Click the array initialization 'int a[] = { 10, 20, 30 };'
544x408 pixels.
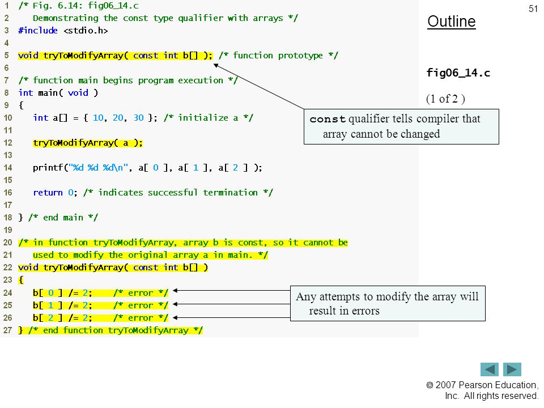95,118
